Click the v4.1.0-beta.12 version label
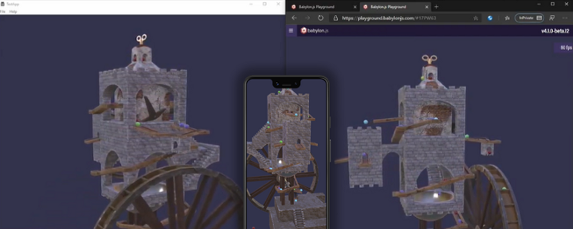This screenshot has width=573, height=229. click(555, 31)
